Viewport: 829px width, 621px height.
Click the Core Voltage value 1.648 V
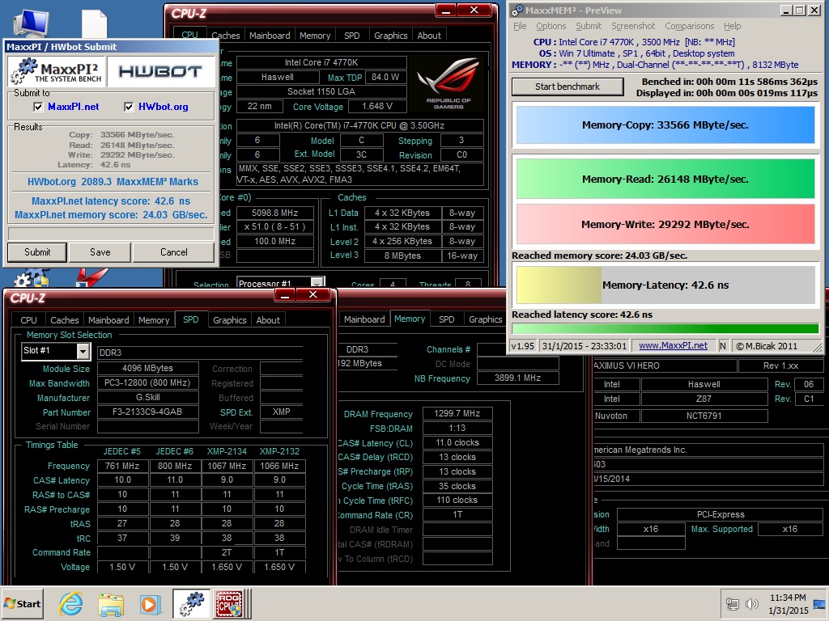pyautogui.click(x=377, y=106)
